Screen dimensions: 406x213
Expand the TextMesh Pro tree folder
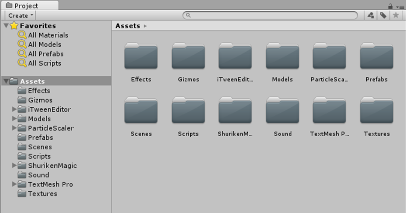pyautogui.click(x=14, y=184)
